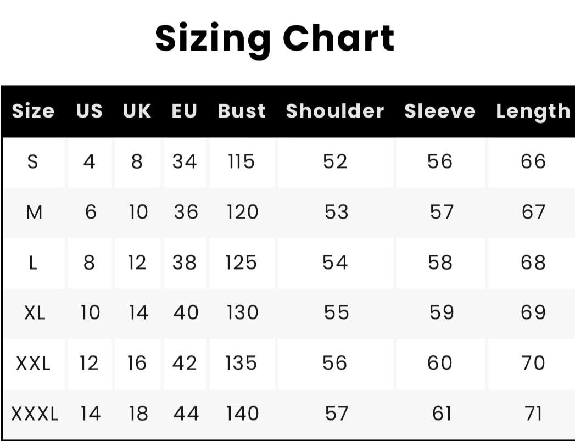Click the bust value 115
The height and width of the screenshot is (441, 575).
pyautogui.click(x=241, y=161)
